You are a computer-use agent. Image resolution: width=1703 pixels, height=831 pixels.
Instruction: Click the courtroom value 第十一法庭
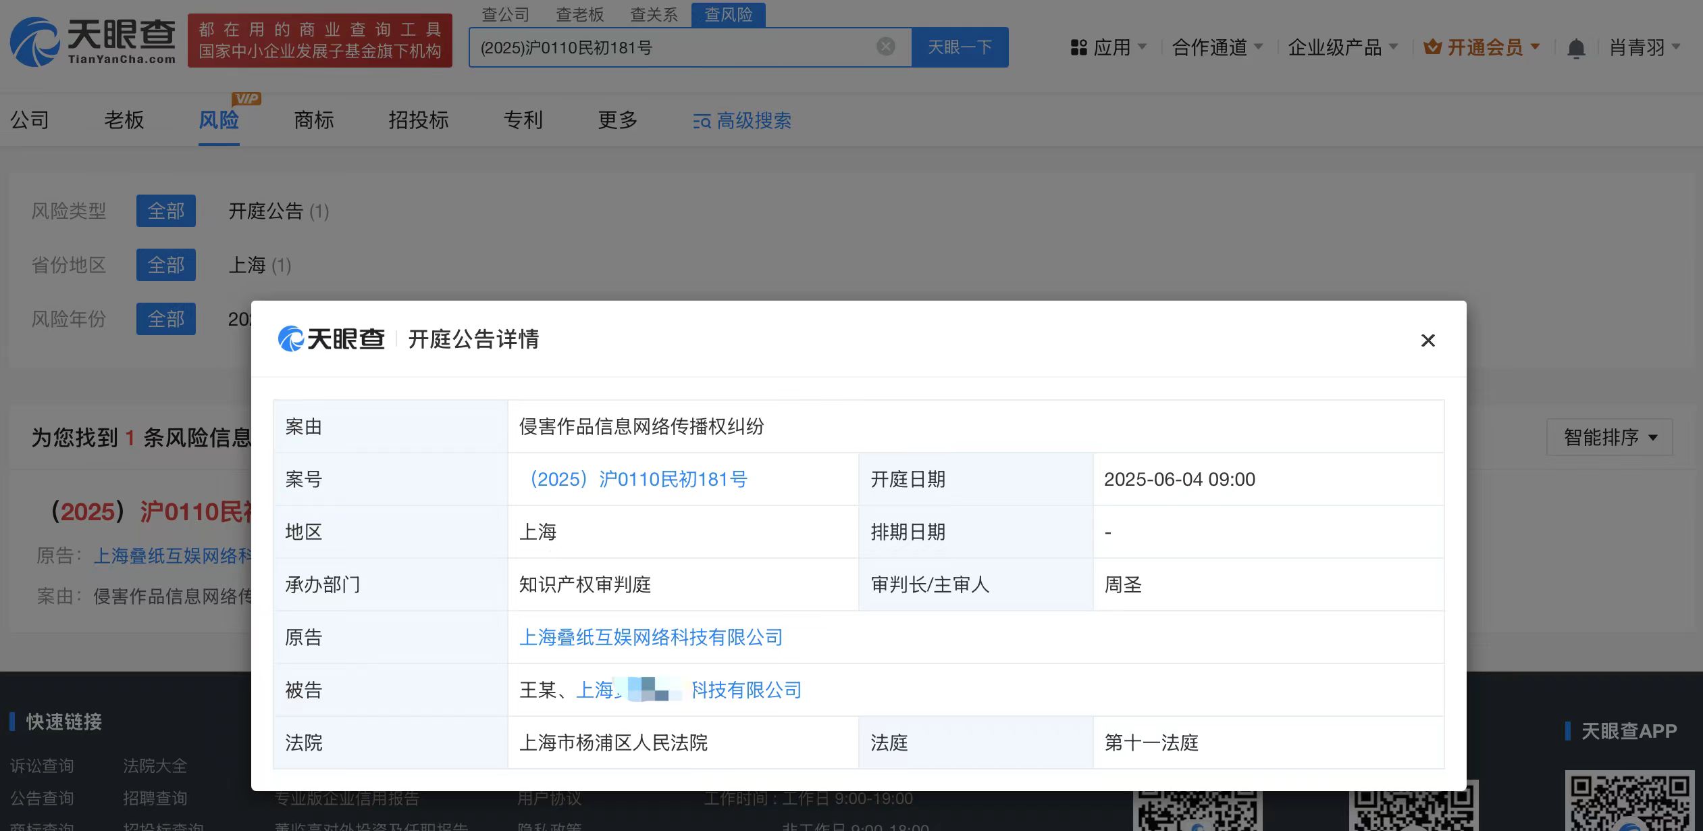click(x=1151, y=742)
